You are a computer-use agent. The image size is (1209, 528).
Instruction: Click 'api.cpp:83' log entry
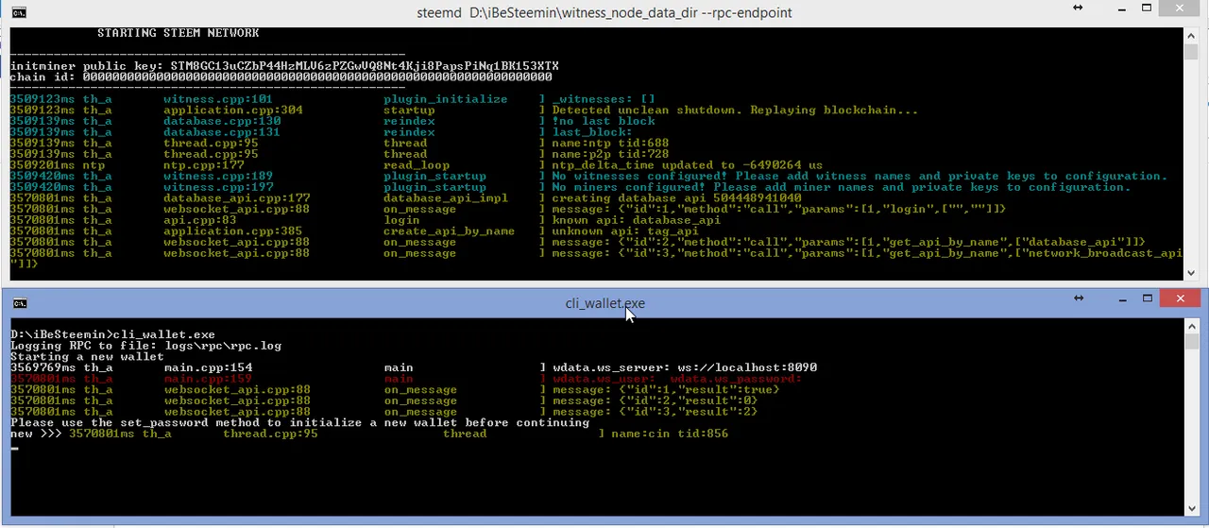point(200,220)
